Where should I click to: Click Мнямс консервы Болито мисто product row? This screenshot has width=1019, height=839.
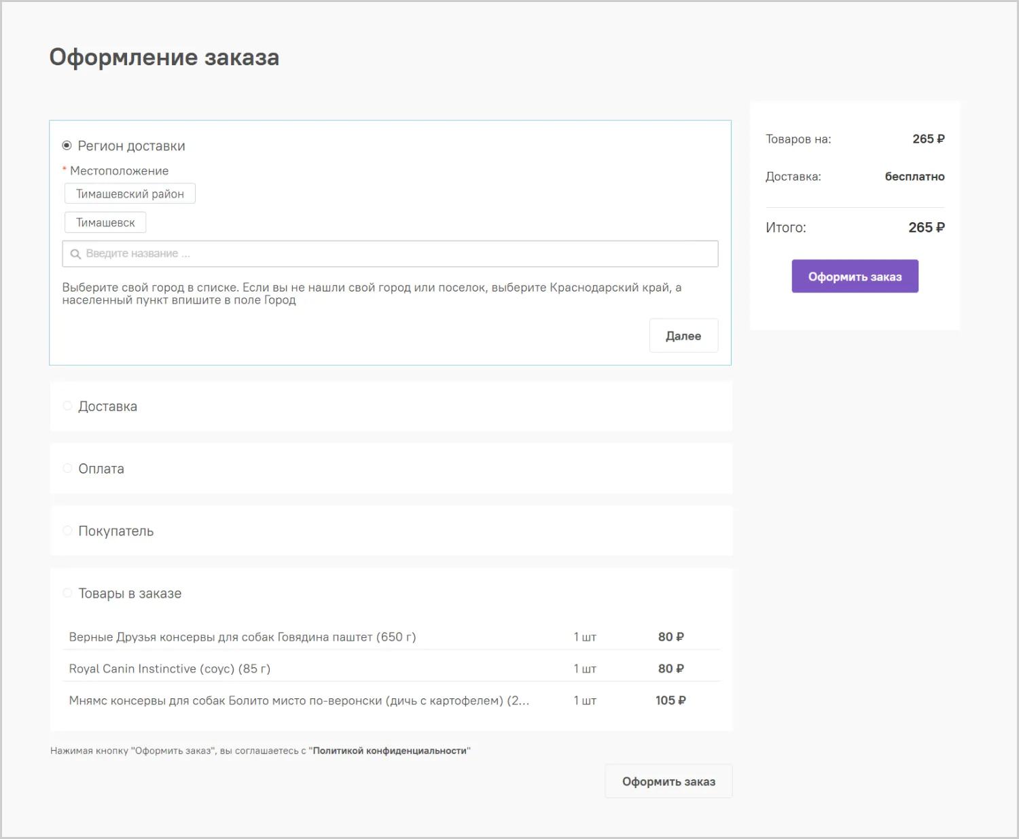coord(391,700)
